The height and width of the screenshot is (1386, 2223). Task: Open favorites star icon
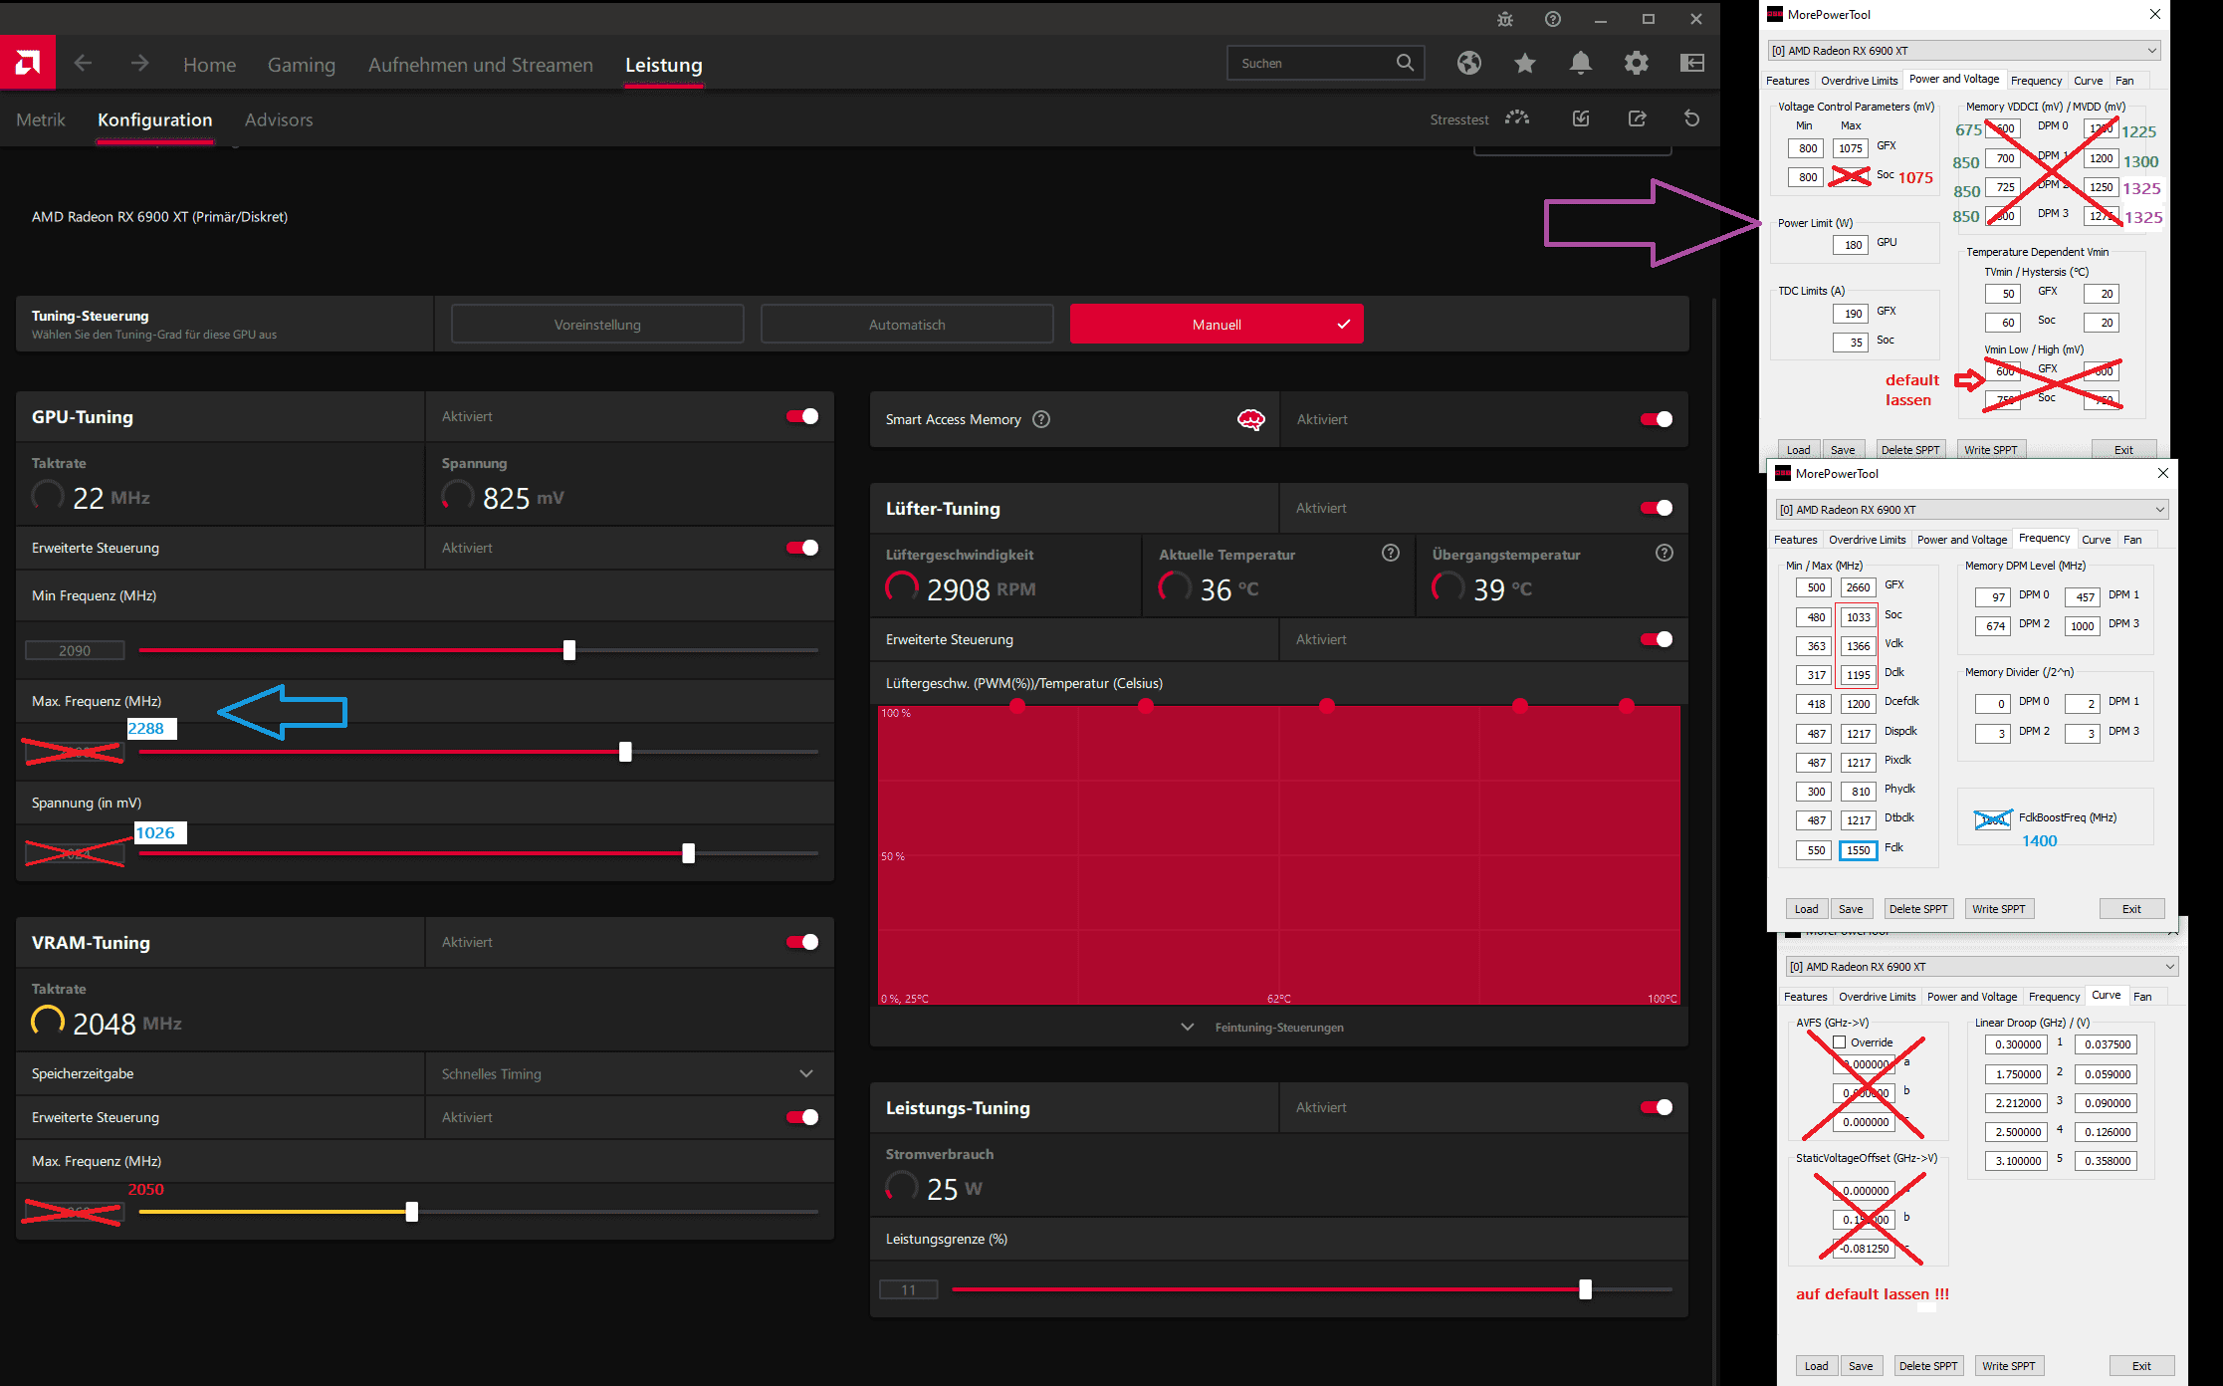1524,63
